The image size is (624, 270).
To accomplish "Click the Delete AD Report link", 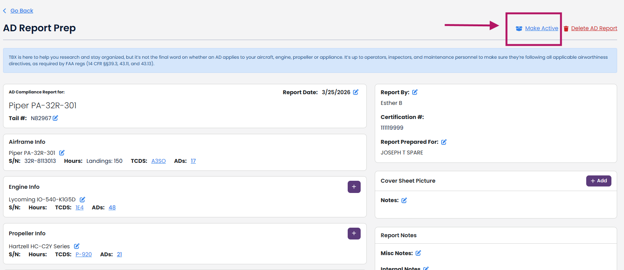I will point(594,28).
